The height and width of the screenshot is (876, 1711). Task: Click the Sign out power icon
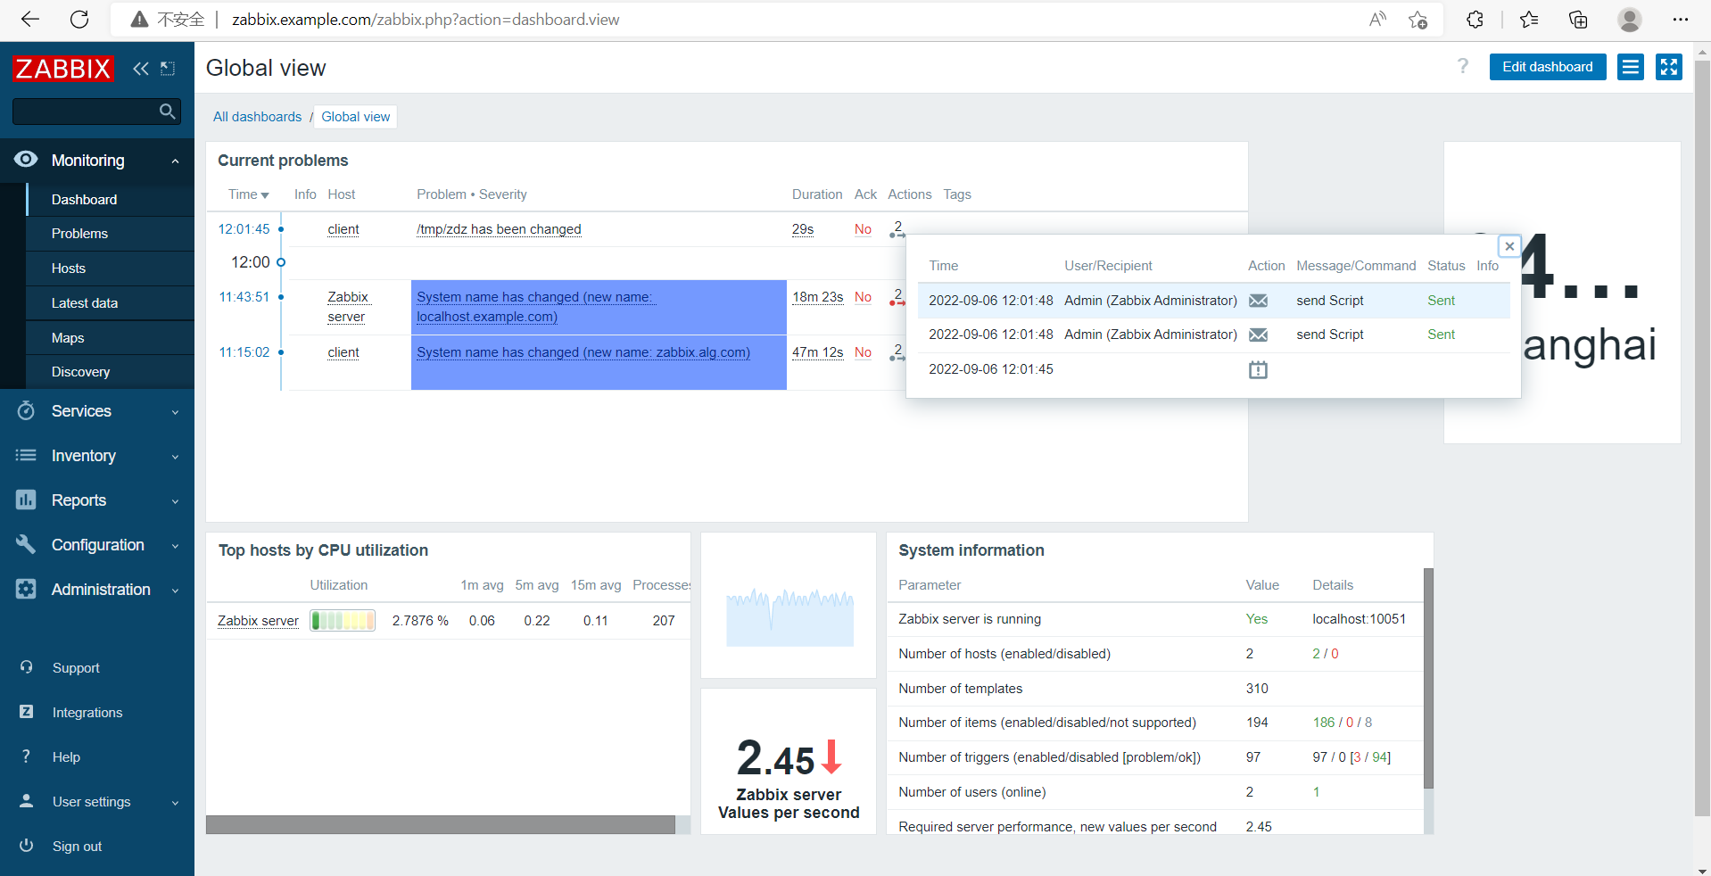[26, 846]
